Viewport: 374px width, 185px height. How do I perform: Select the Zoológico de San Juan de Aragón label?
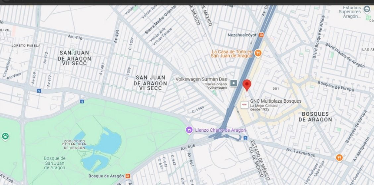75,145
